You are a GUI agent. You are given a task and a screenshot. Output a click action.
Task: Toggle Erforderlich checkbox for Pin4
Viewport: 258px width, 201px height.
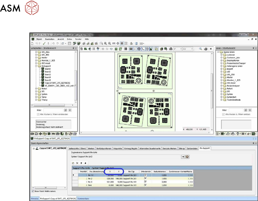[145, 185]
